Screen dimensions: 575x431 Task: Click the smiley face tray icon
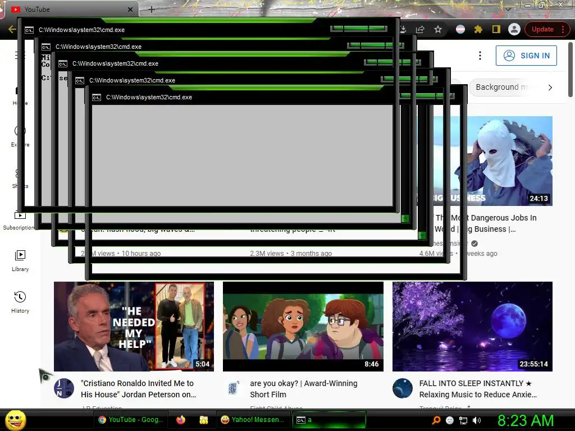(x=450, y=420)
